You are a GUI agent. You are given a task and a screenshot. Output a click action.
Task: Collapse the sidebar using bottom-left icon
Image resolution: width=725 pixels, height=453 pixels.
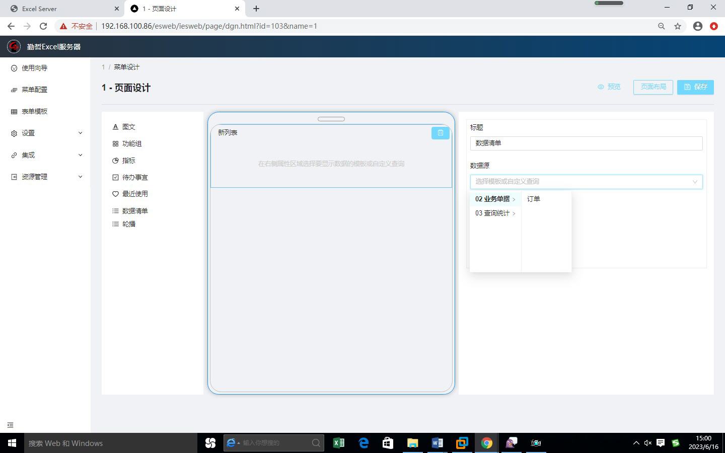pos(10,425)
